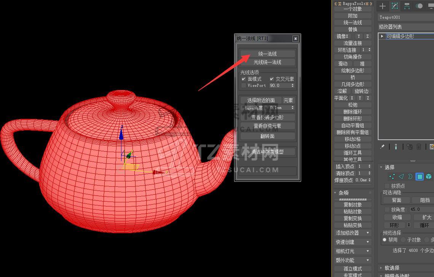Click the 自动平滑组 button

pyautogui.click(x=353, y=125)
